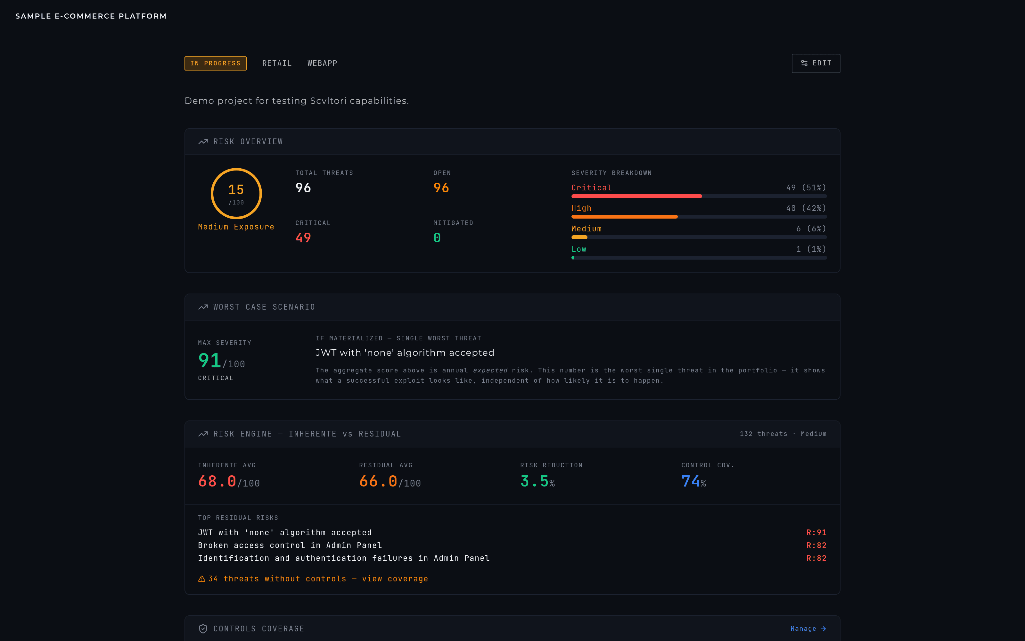Click the Edit button

[x=816, y=63]
